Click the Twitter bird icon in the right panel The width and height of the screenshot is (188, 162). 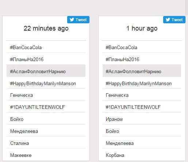coord(168,20)
